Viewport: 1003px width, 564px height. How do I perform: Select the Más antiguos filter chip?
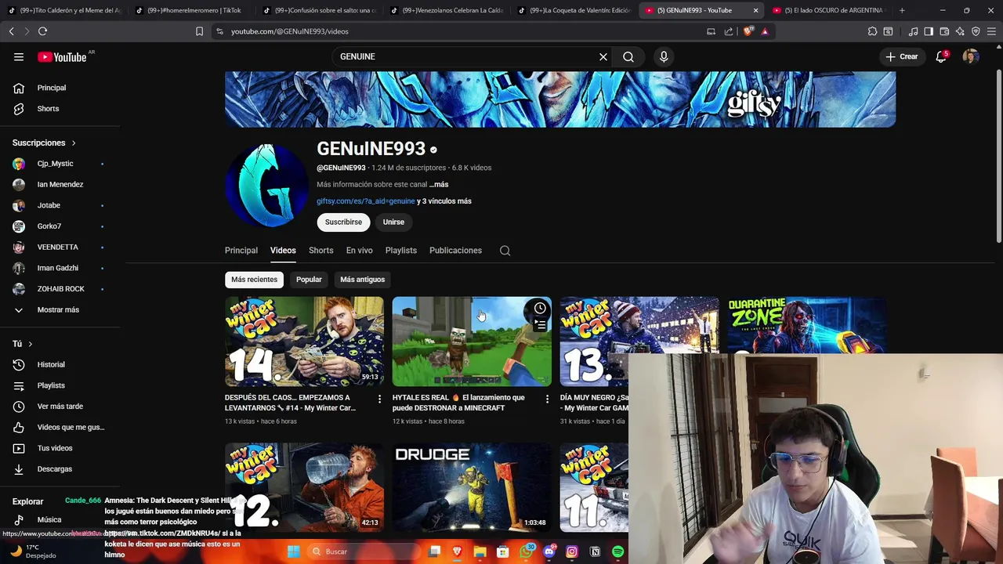362,280
